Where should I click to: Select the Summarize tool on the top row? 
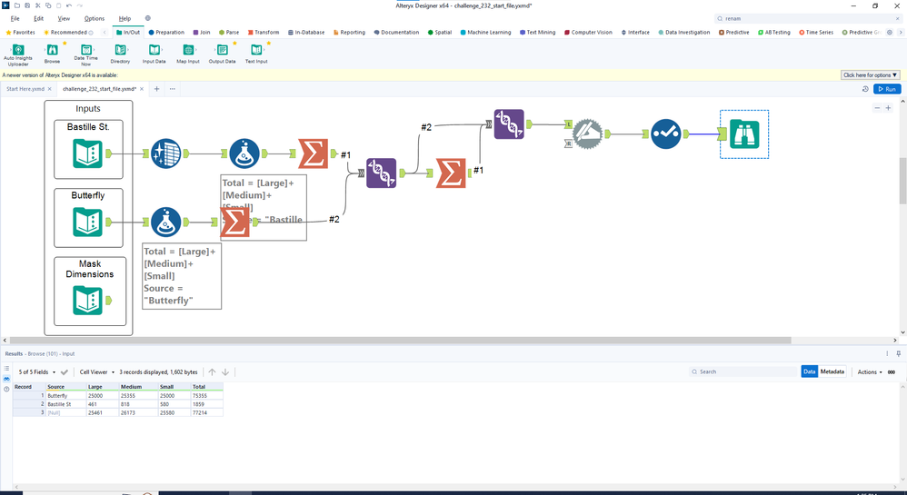tap(313, 153)
